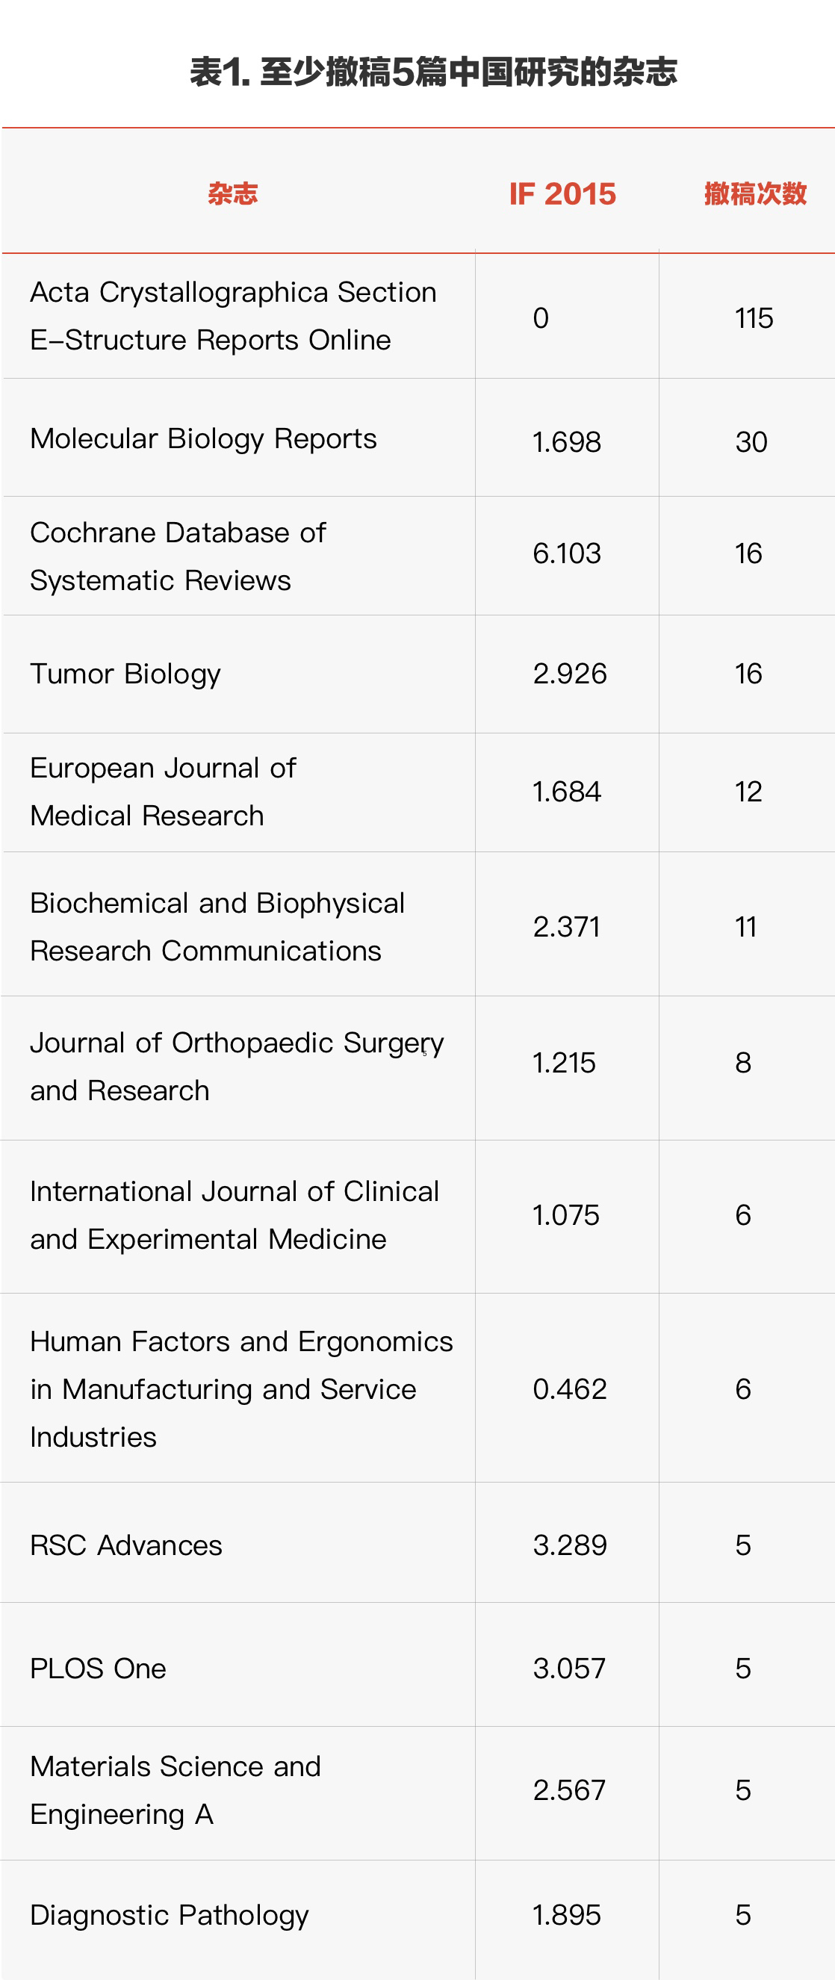Click the Tumor Biology journal name

[125, 674]
